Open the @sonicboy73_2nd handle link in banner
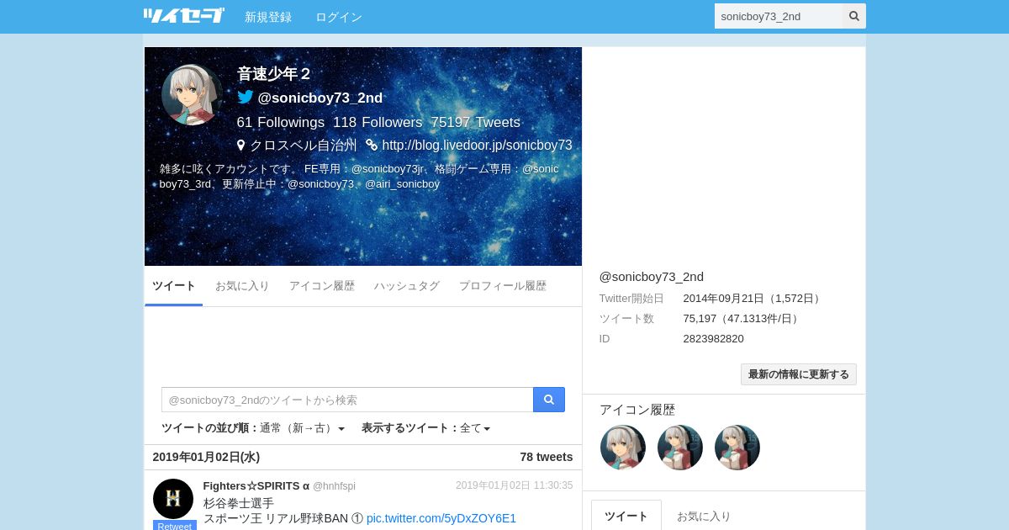This screenshot has height=530, width=1009. (x=320, y=98)
